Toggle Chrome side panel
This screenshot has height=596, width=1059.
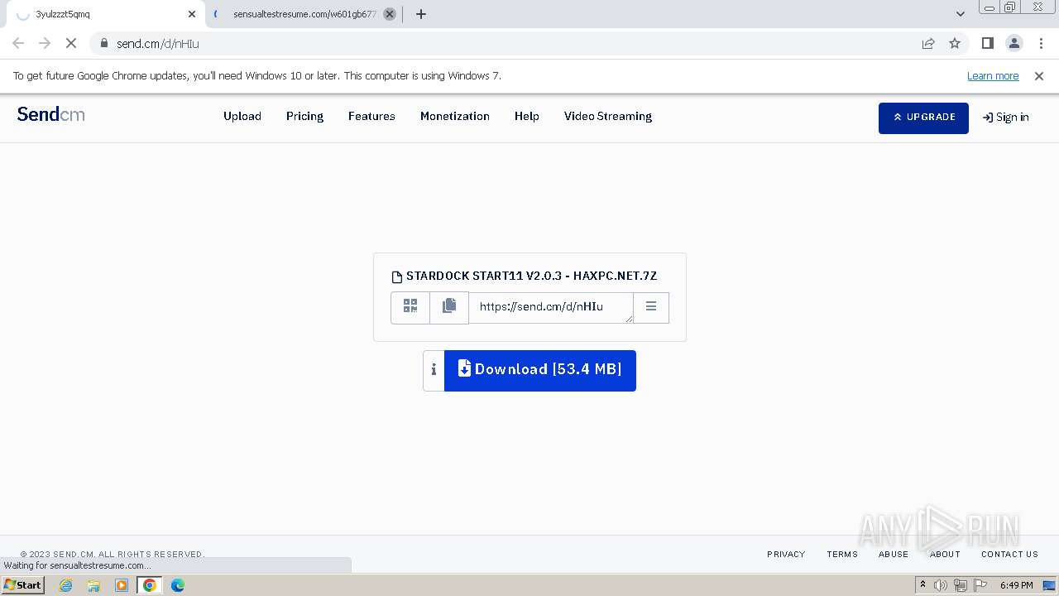point(987,43)
